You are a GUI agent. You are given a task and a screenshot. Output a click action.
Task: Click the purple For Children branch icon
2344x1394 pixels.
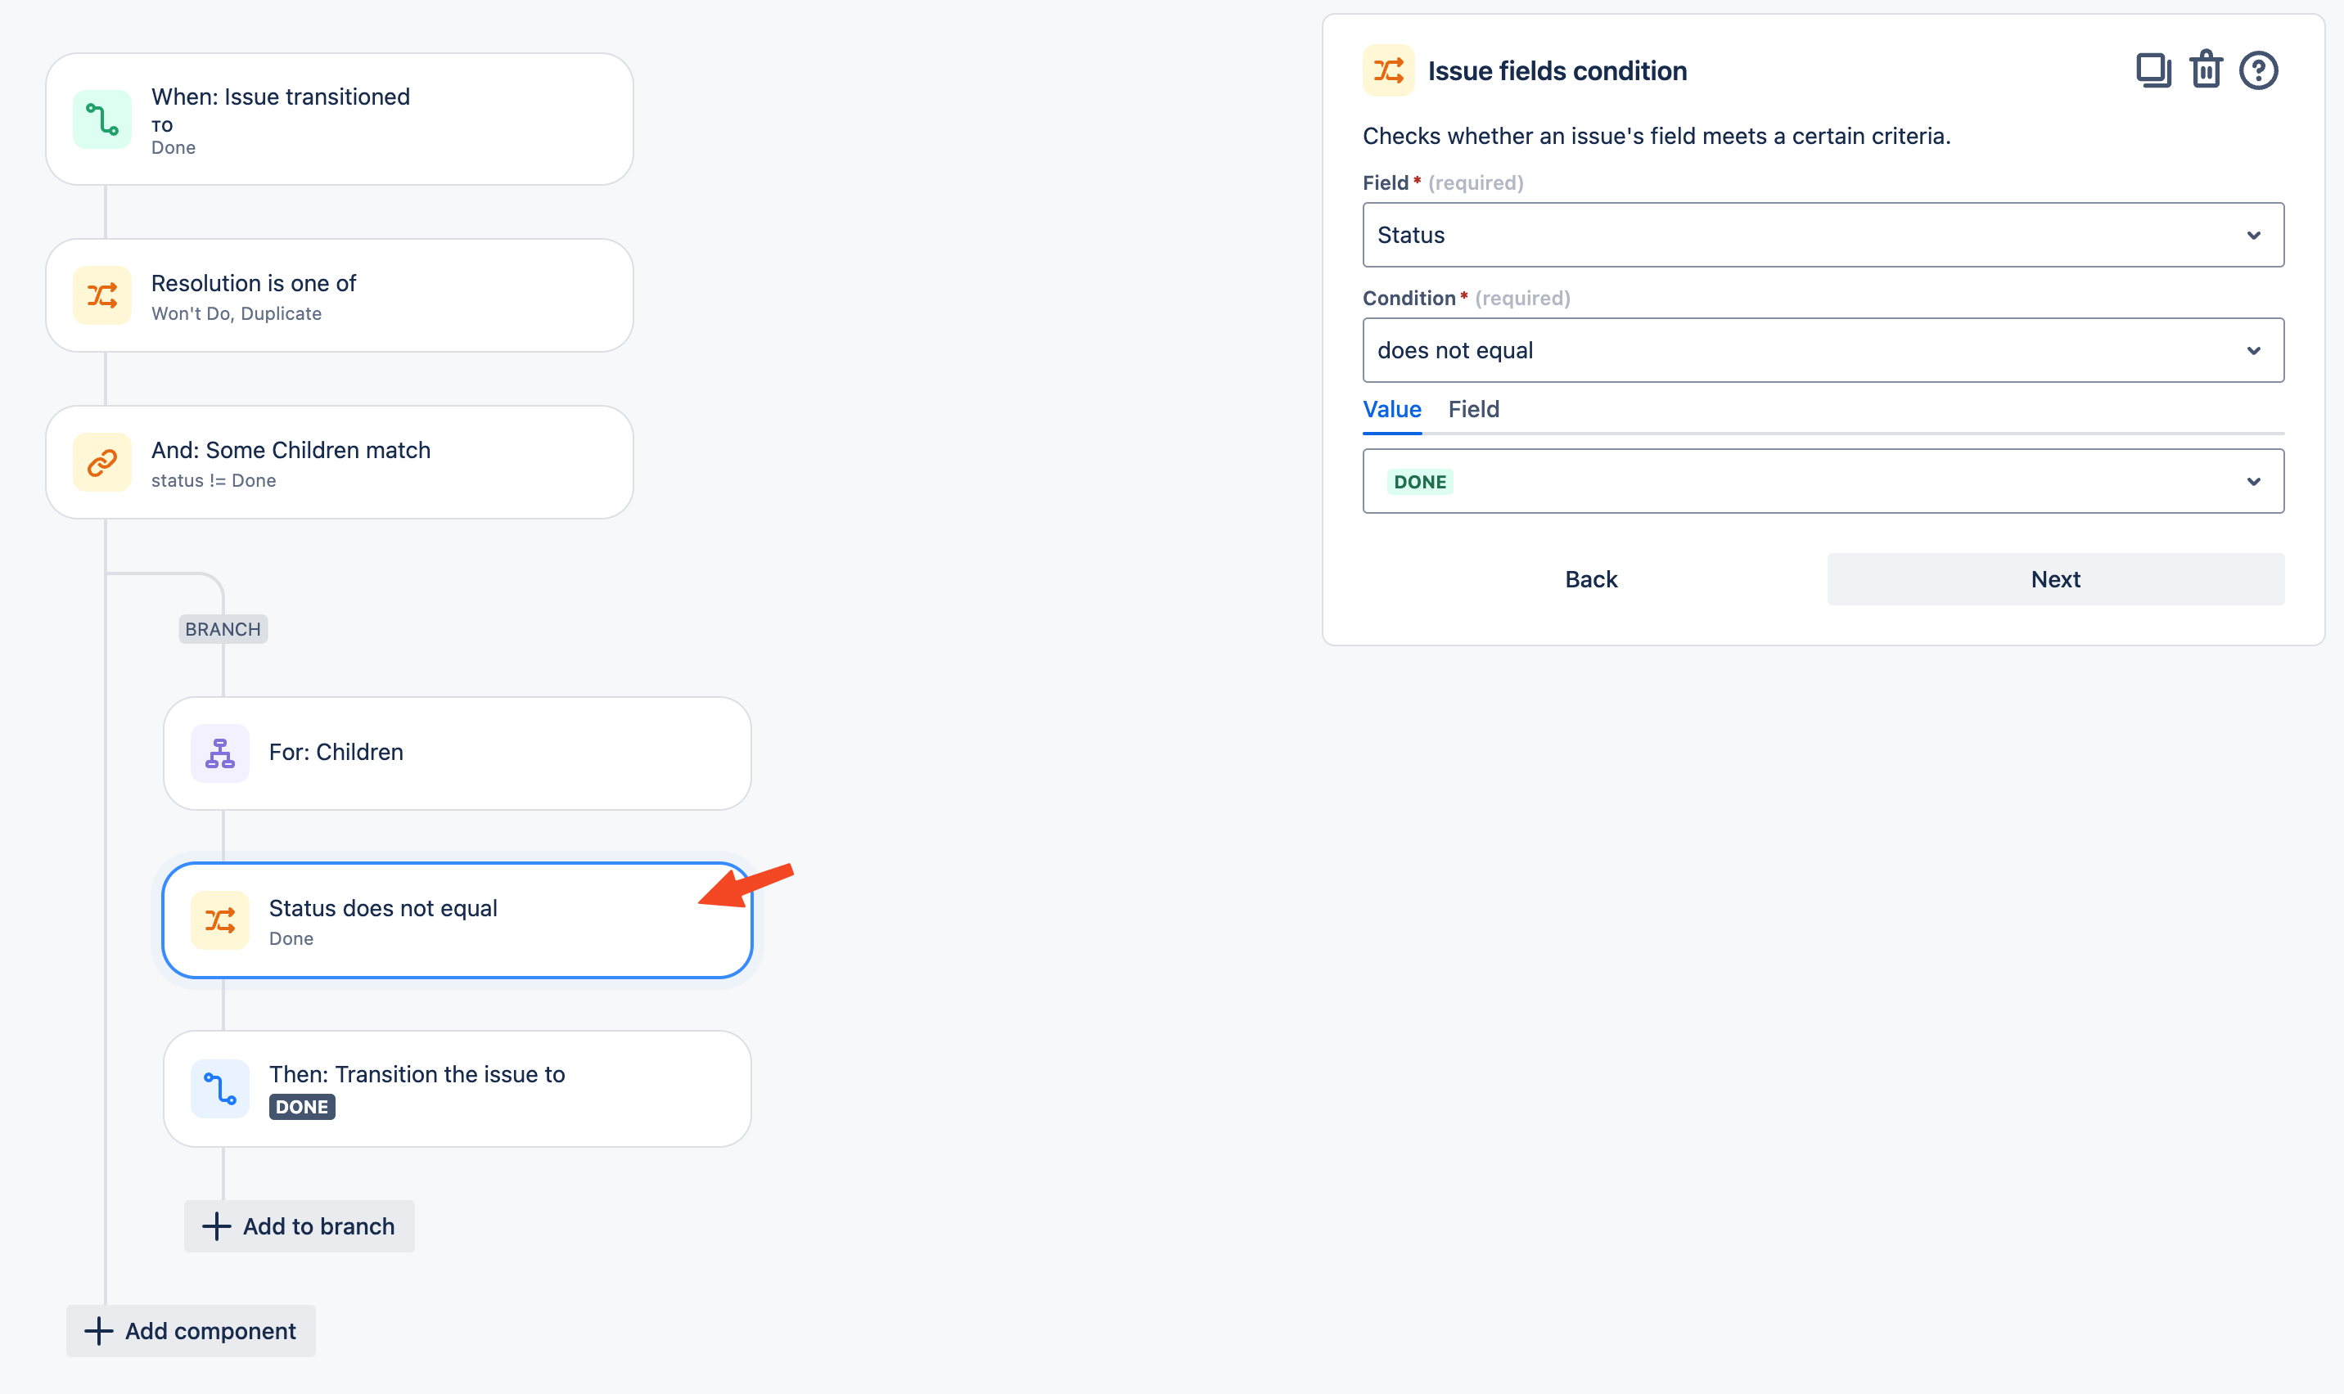pyautogui.click(x=220, y=753)
